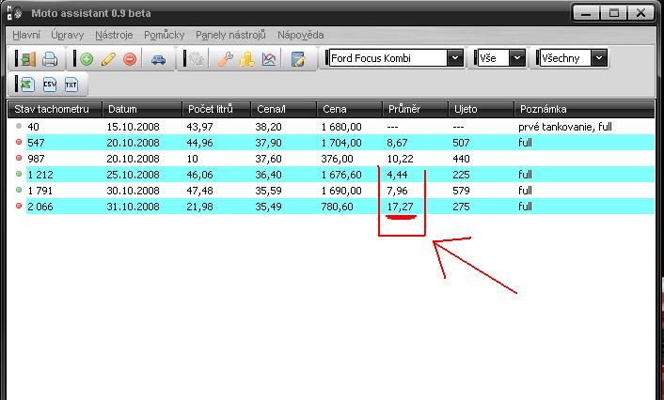The width and height of the screenshot is (664, 400).
Task: Click the notes notebook icon in toolbar
Action: [298, 59]
